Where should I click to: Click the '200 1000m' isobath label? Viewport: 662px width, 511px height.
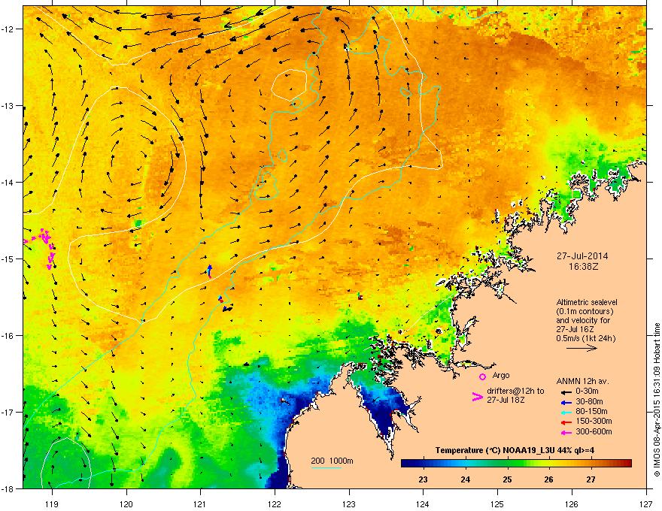pos(332,461)
